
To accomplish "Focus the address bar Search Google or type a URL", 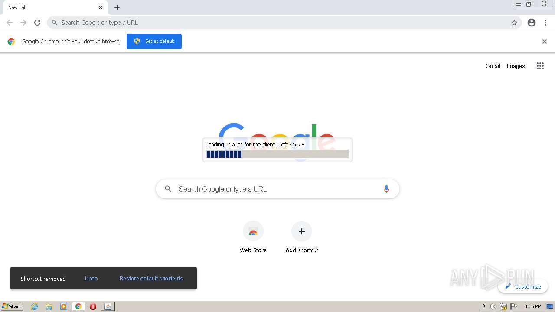I will coord(284,23).
